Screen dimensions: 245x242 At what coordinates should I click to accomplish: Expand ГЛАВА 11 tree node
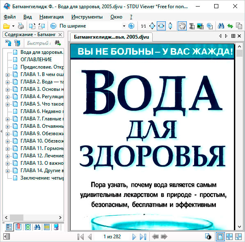coord(7,149)
